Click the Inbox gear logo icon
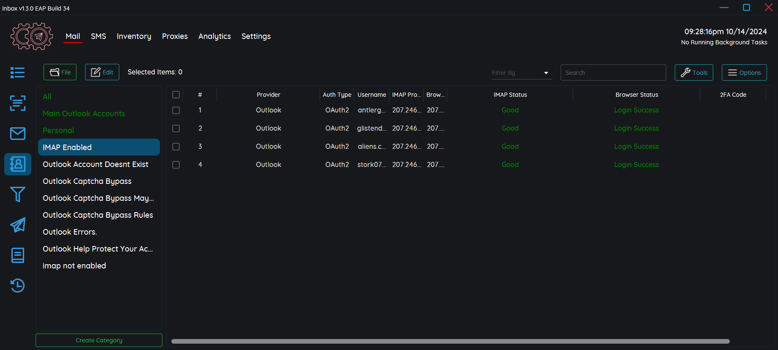Screen dimensions: 778x350 click(32, 36)
